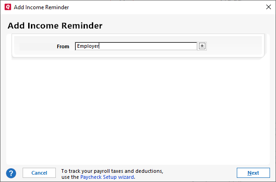Cancel the income reminder setup

click(39, 173)
